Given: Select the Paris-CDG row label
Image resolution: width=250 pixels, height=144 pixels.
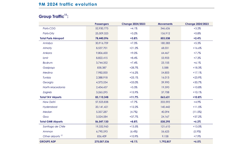Looking at the screenshot, I should point(49,29).
